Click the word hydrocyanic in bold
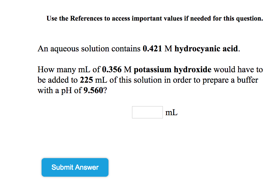 pyautogui.click(x=198, y=48)
